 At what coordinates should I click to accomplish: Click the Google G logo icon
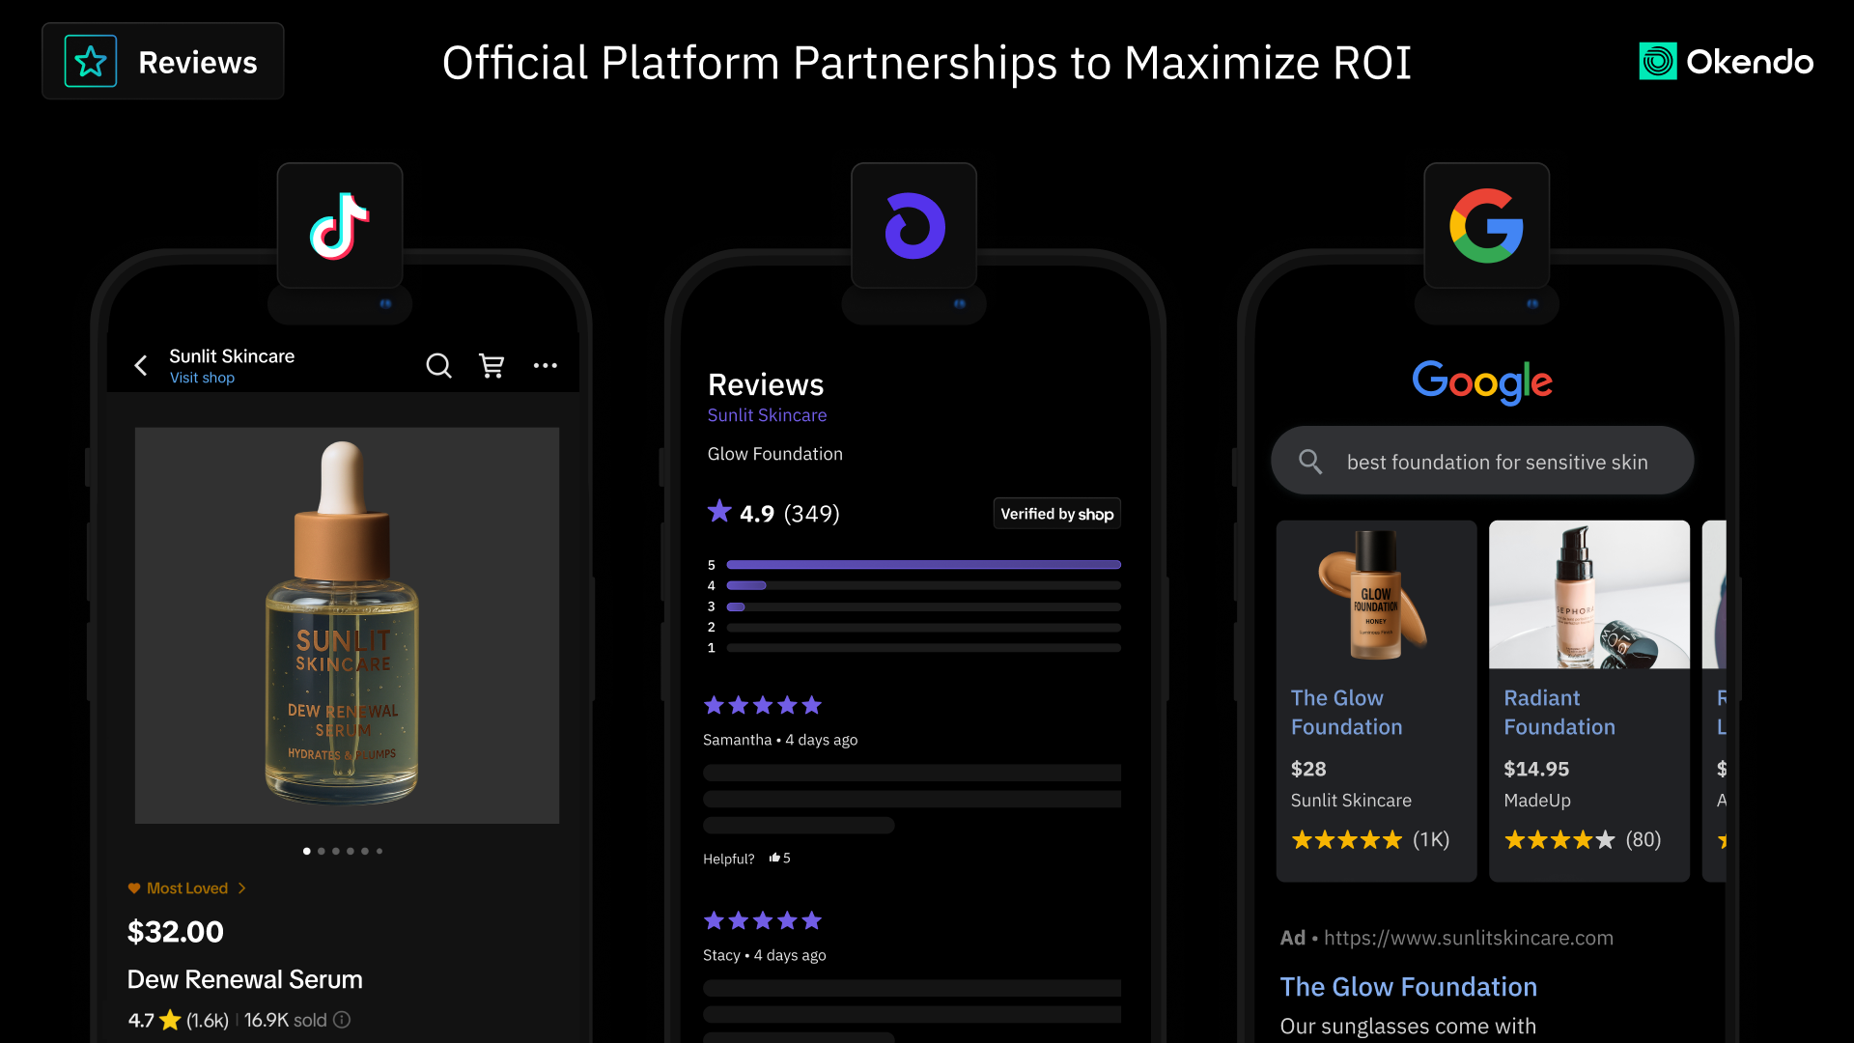click(x=1486, y=226)
